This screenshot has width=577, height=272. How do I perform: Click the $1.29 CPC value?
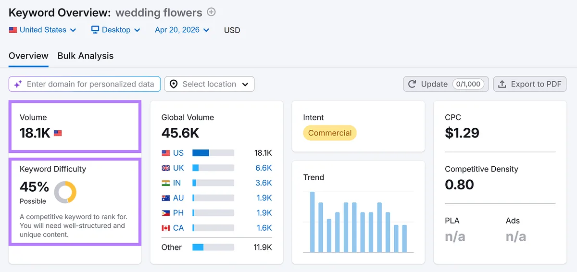(x=462, y=133)
